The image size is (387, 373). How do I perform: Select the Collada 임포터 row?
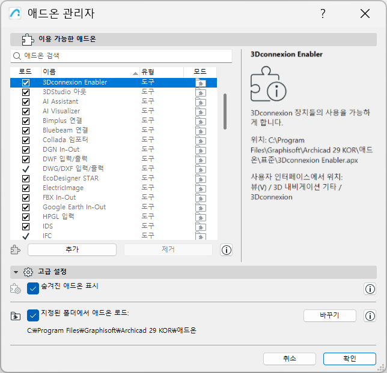pos(114,140)
